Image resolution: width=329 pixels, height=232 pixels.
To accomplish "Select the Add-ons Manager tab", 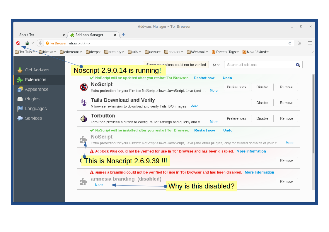I will pyautogui.click(x=93, y=35).
